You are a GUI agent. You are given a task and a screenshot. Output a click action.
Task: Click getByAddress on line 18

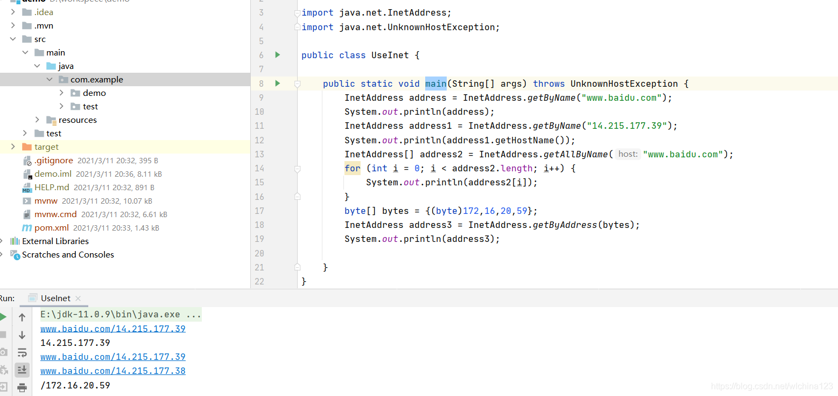tap(565, 225)
